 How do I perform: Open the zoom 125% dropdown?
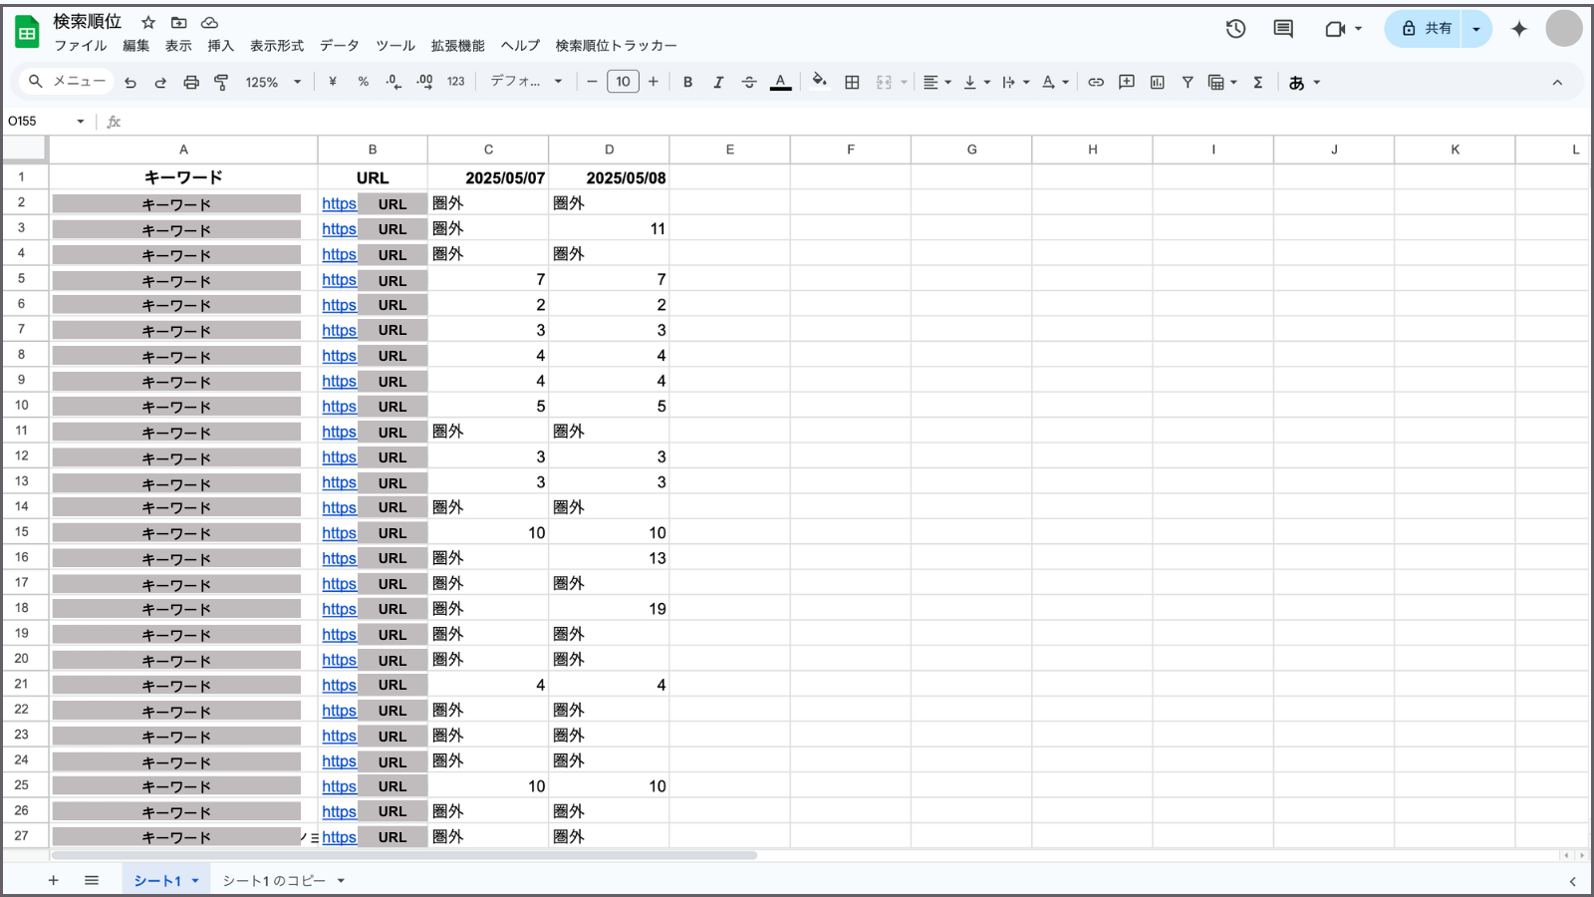coord(272,82)
